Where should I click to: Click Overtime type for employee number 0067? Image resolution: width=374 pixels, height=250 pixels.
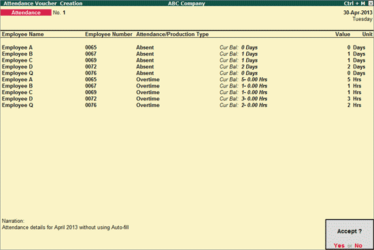pos(148,86)
